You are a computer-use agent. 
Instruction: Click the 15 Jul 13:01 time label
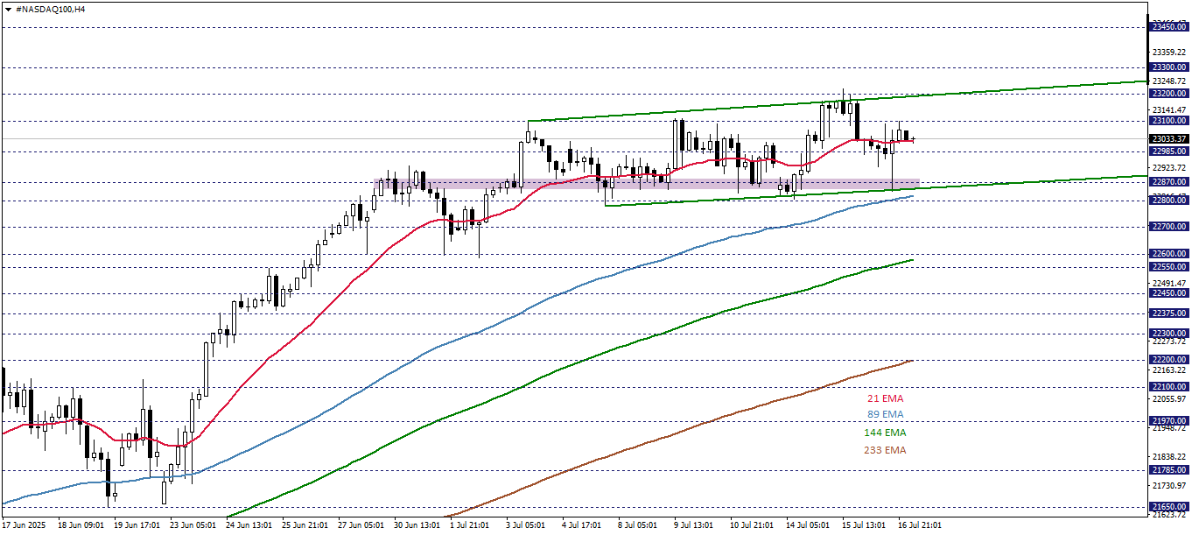tap(863, 525)
